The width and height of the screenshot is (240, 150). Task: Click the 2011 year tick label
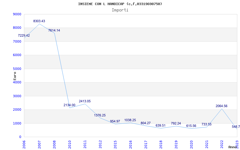[85, 145]
